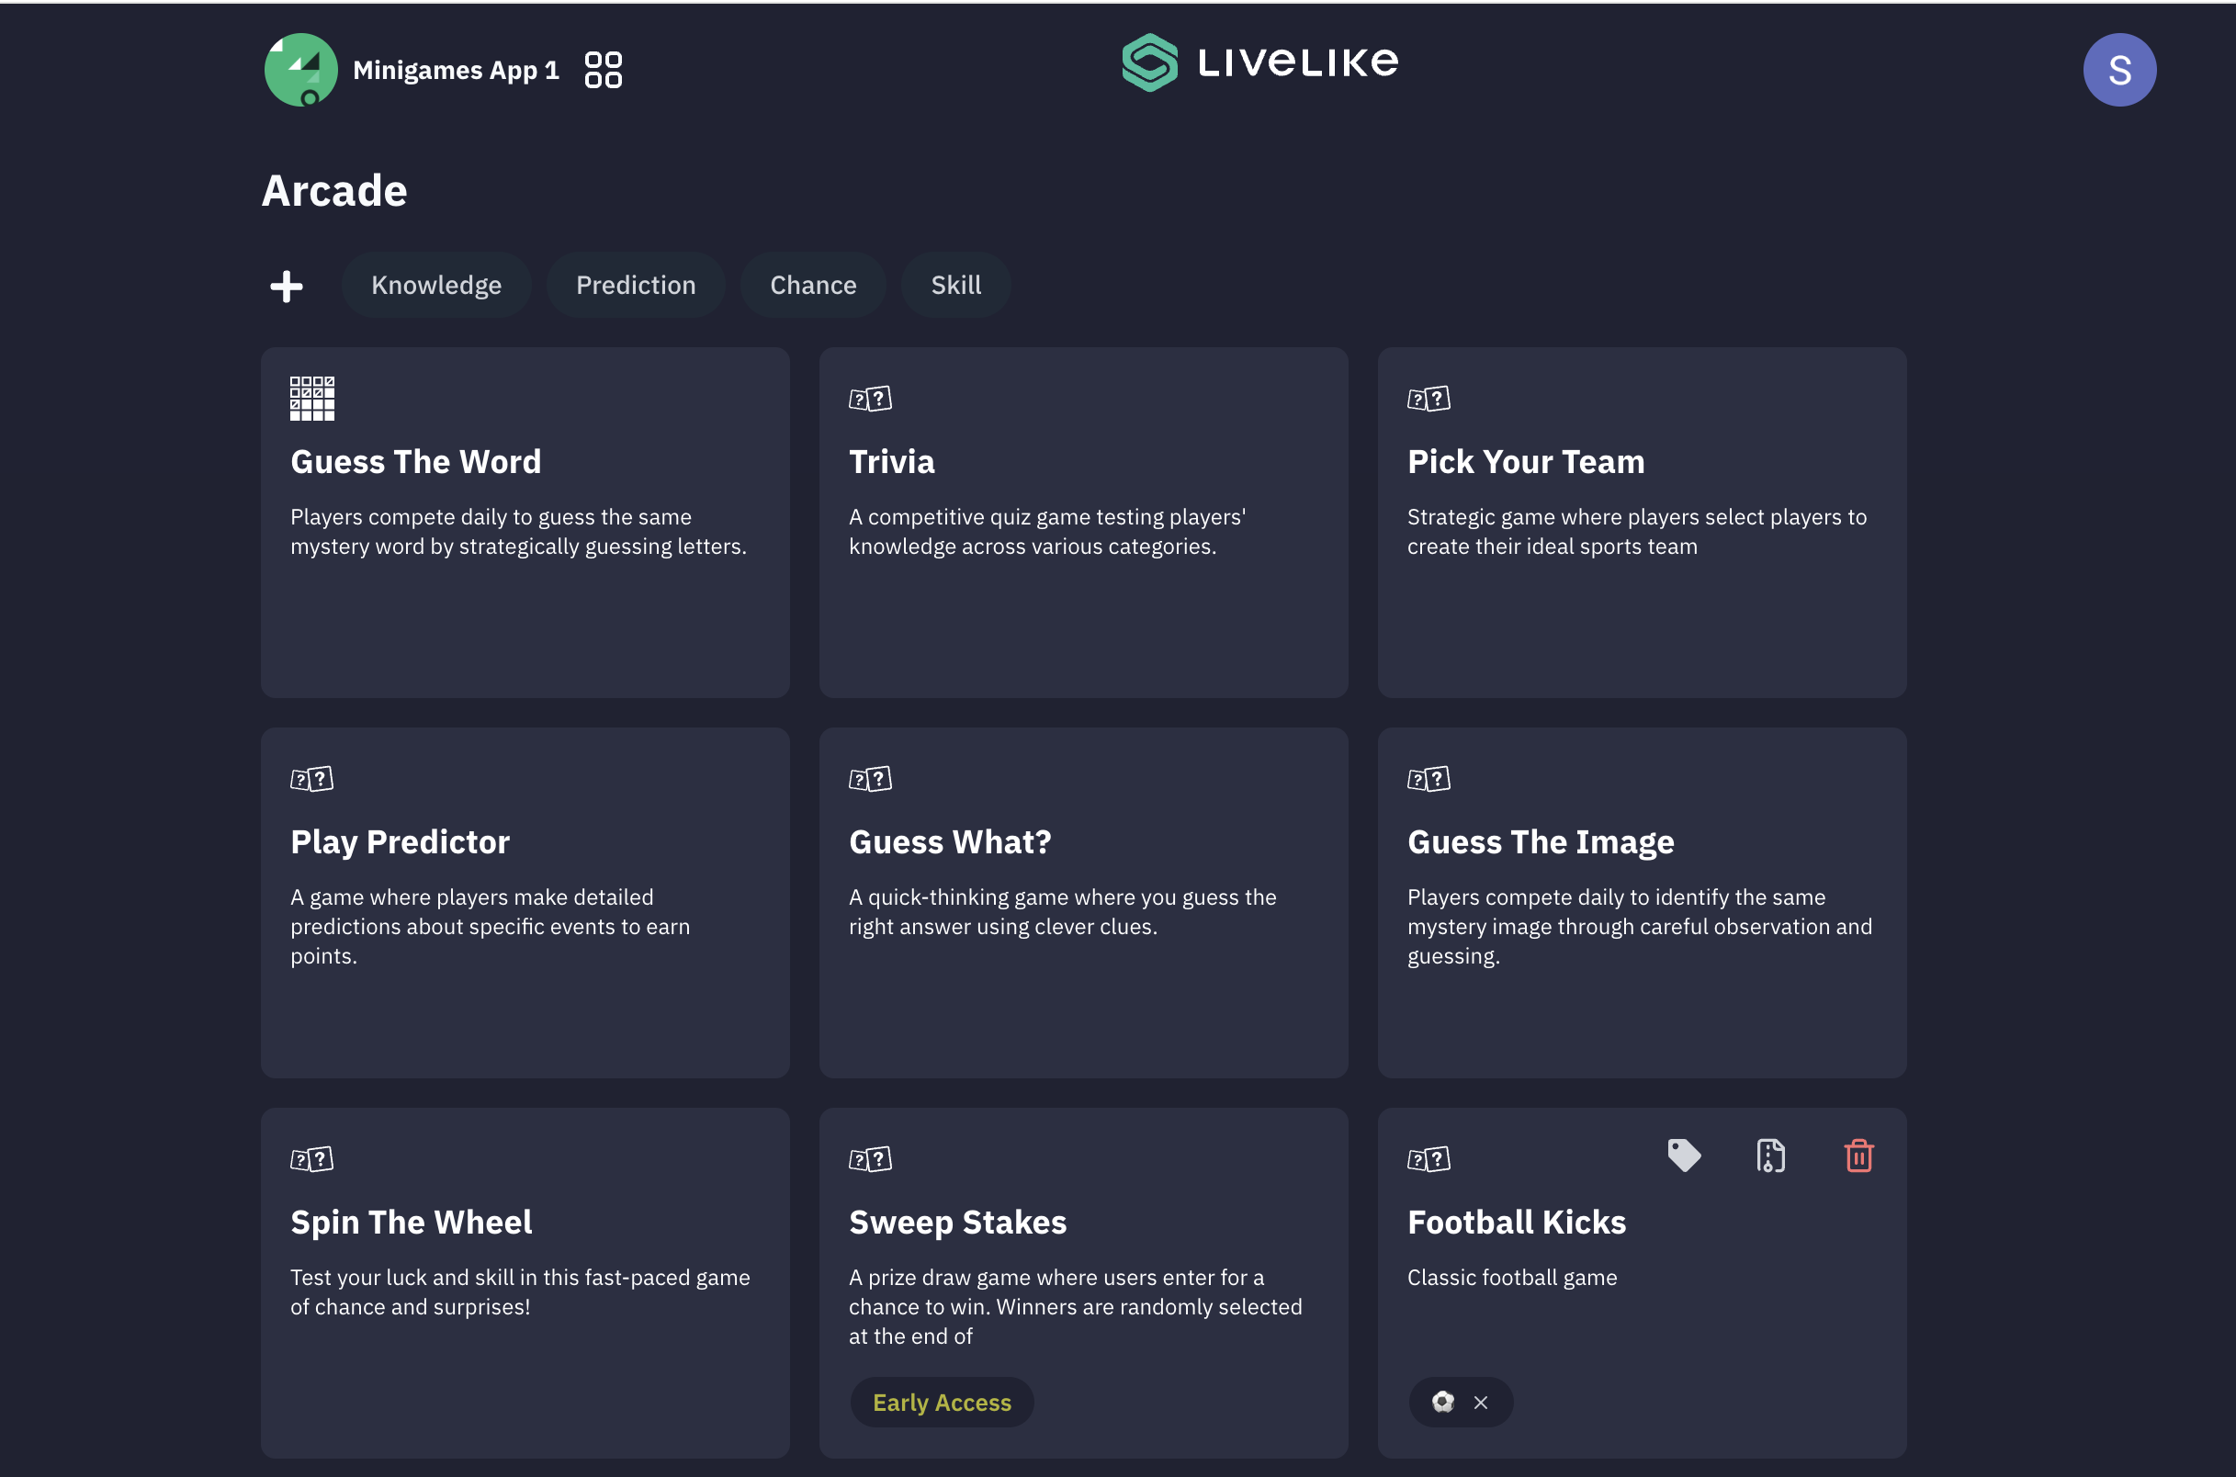Image resolution: width=2236 pixels, height=1477 pixels.
Task: Click the Minigames App 1 name
Action: click(x=456, y=70)
